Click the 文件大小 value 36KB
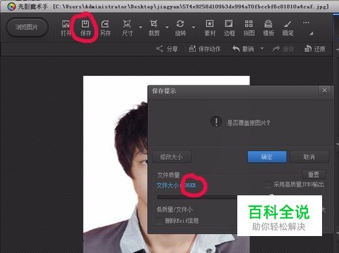 (x=190, y=185)
